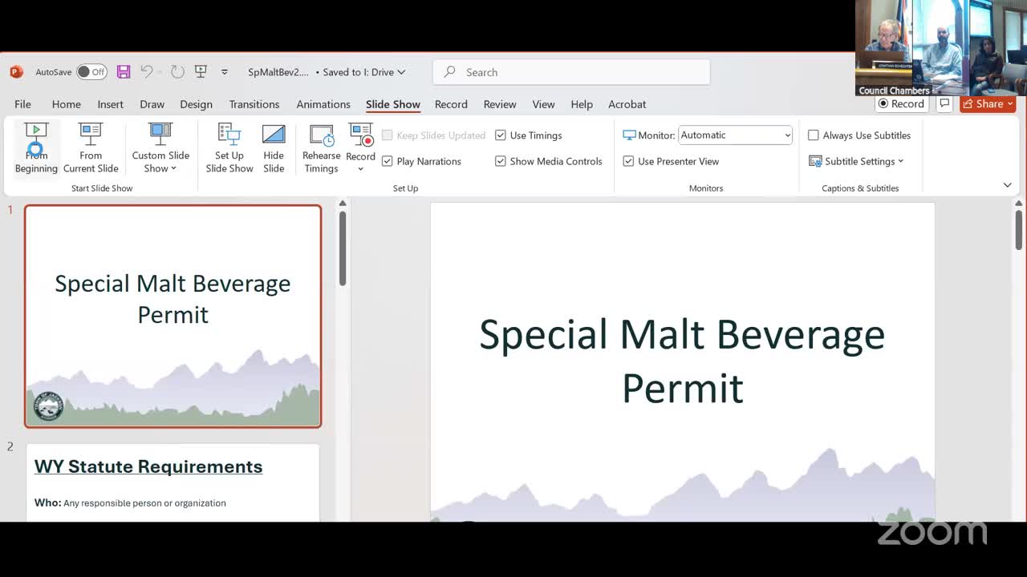
Task: Open Subtitle Settings dropdown
Action: [x=857, y=161]
